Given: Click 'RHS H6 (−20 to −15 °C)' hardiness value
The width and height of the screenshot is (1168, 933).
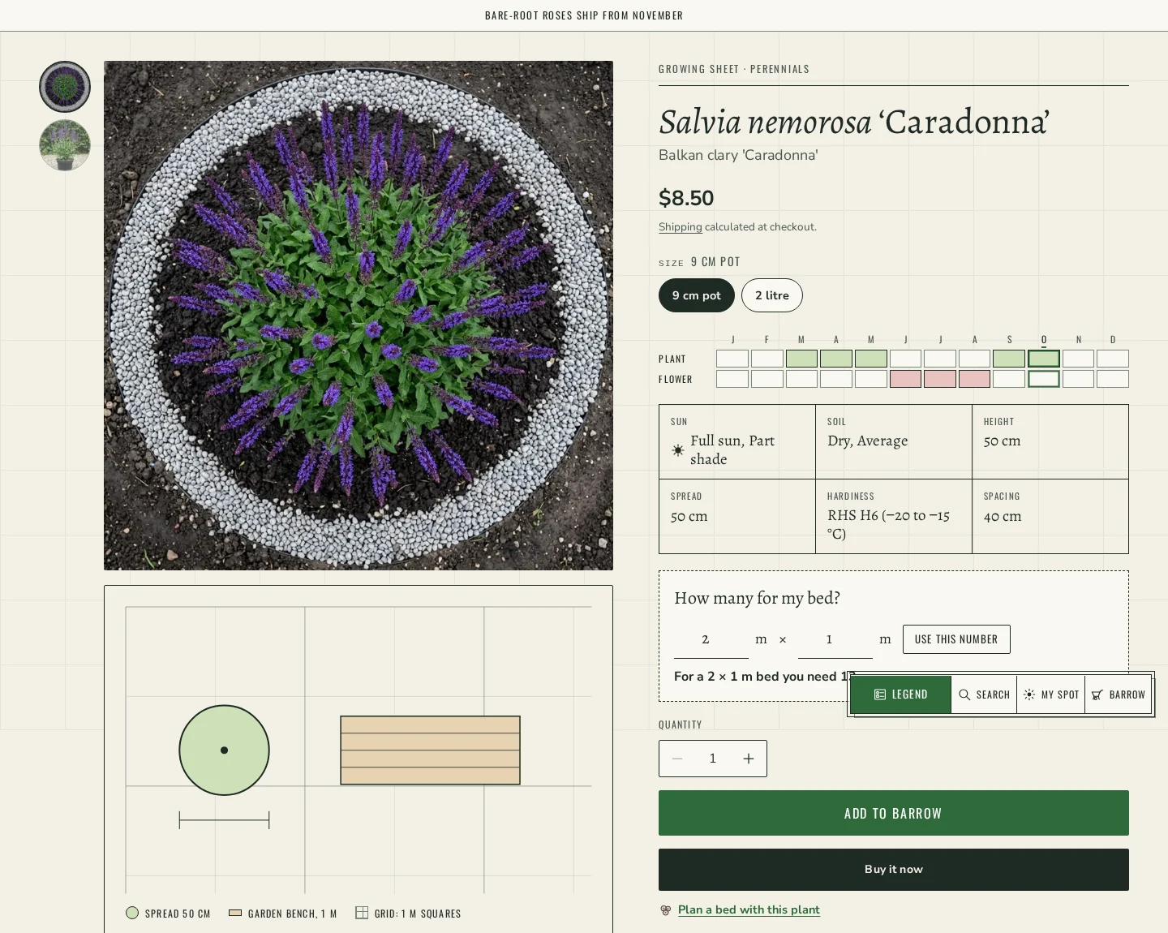Looking at the screenshot, I should click(x=888, y=524).
